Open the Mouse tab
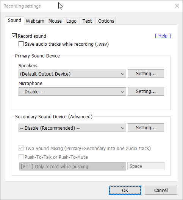 click(55, 21)
